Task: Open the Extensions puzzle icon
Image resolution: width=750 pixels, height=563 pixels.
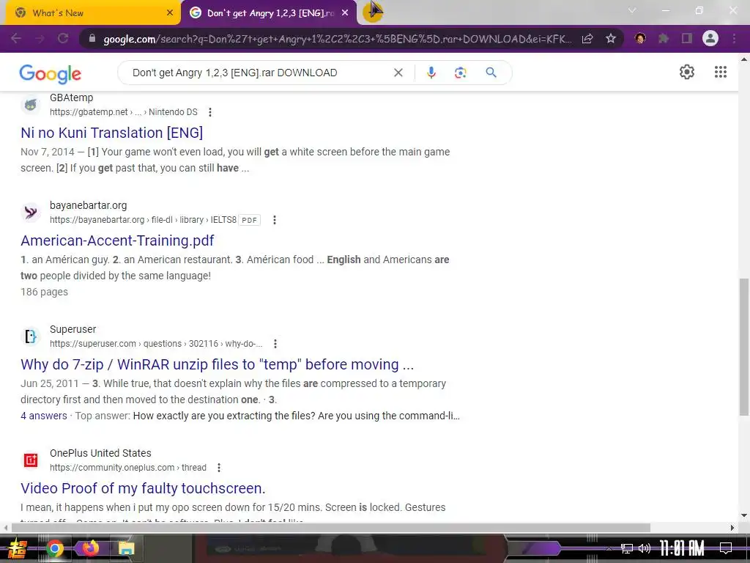Action: coord(664,38)
